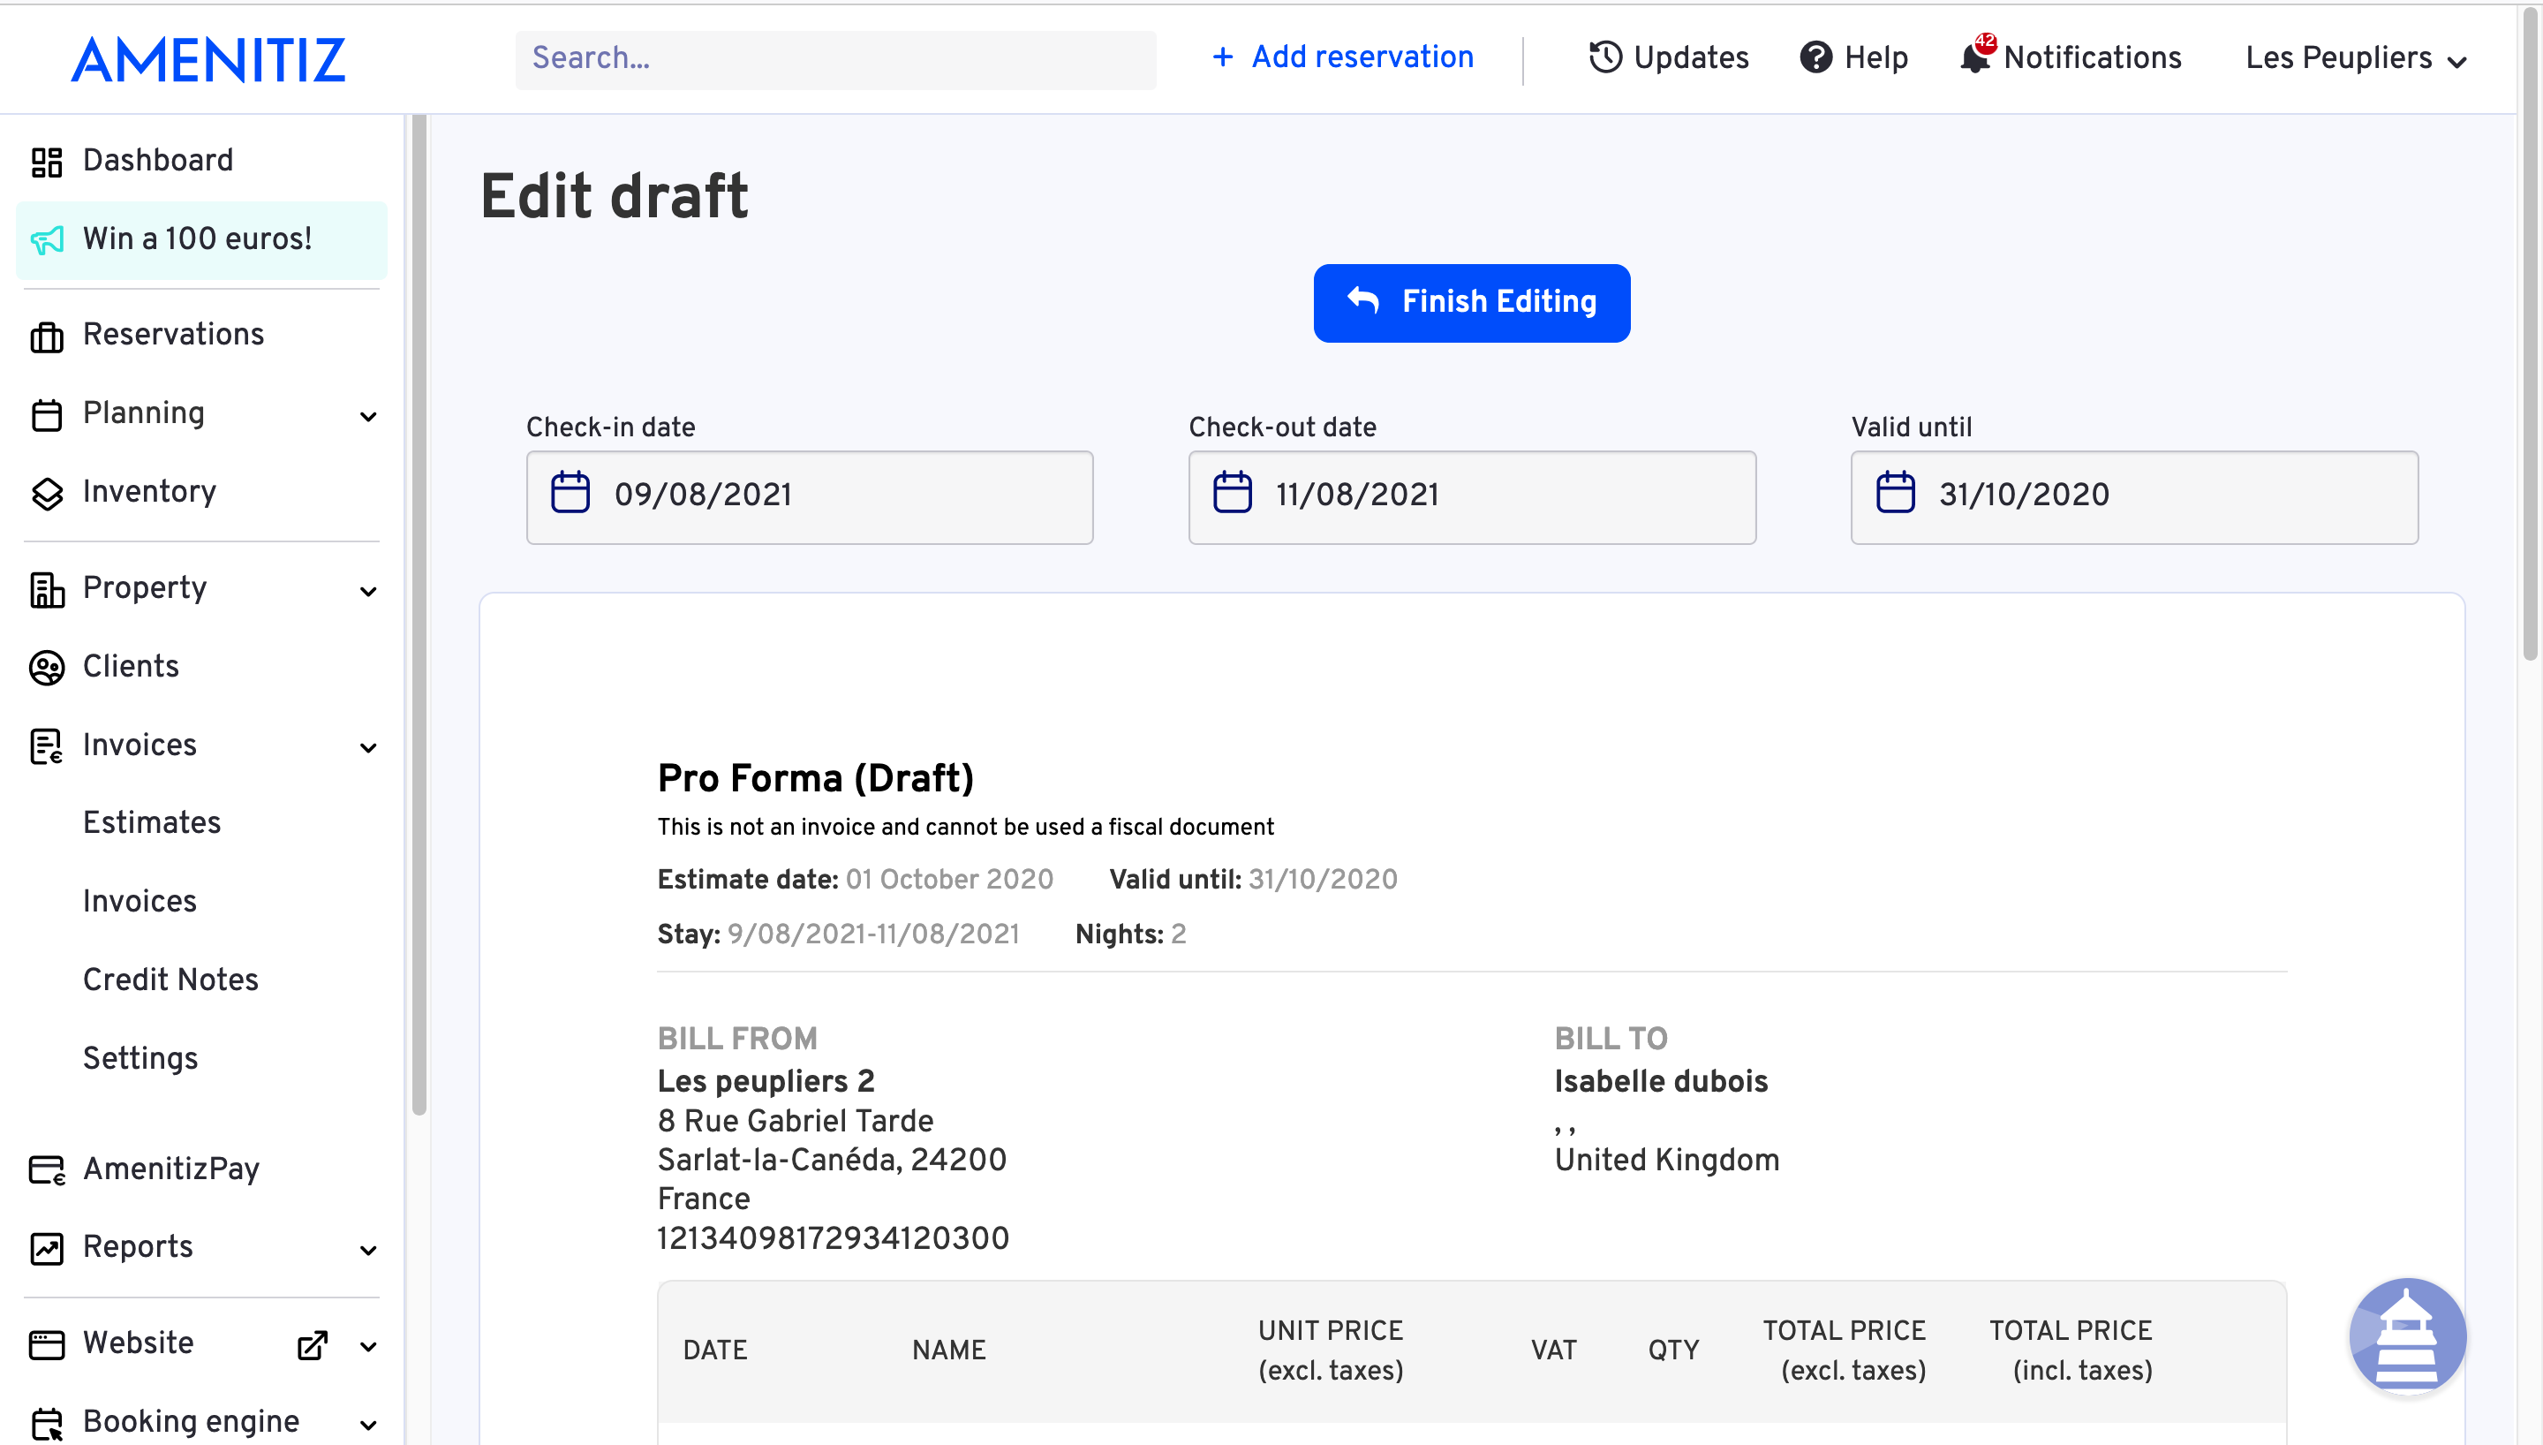Expand the Planning submenu chevron
The image size is (2543, 1445).
[368, 416]
